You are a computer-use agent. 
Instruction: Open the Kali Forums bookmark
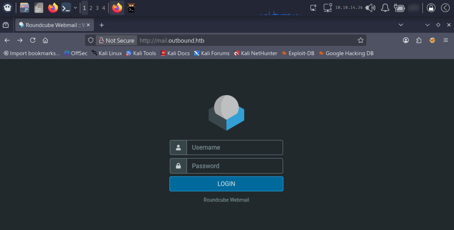click(212, 53)
